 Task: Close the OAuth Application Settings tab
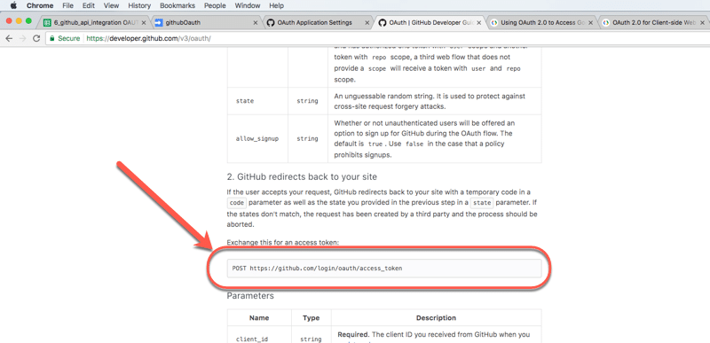tap(367, 22)
